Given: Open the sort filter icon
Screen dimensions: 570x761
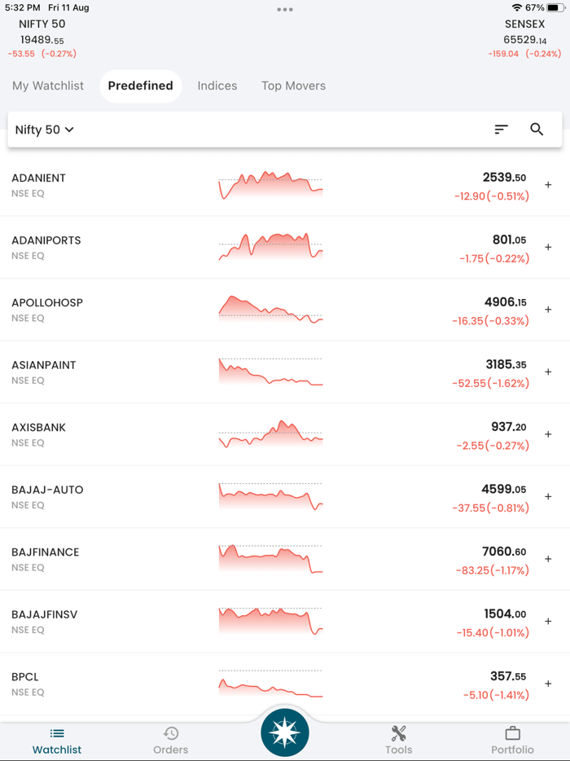Looking at the screenshot, I should pyautogui.click(x=501, y=129).
